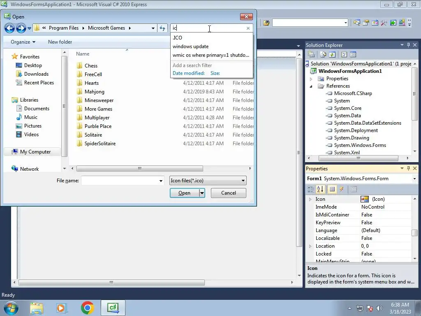Go back in the Open dialog
This screenshot has width=421, height=316.
click(x=10, y=28)
